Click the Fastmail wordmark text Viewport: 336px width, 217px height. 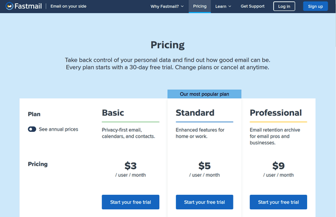[x=28, y=6]
